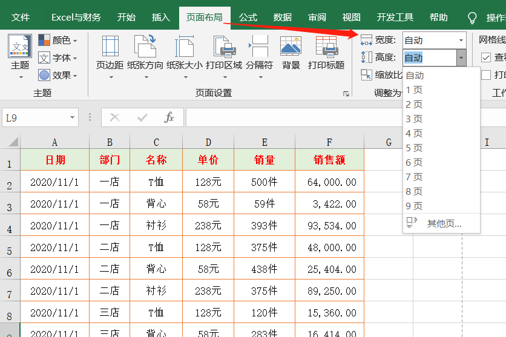Open 其他页... more pages option

(441, 223)
